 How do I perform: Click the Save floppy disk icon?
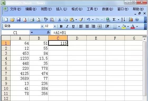tap(18, 20)
